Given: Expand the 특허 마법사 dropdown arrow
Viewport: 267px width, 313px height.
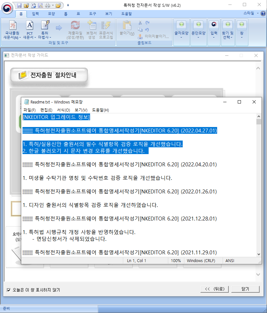Looking at the screenshot, I should [50, 37].
